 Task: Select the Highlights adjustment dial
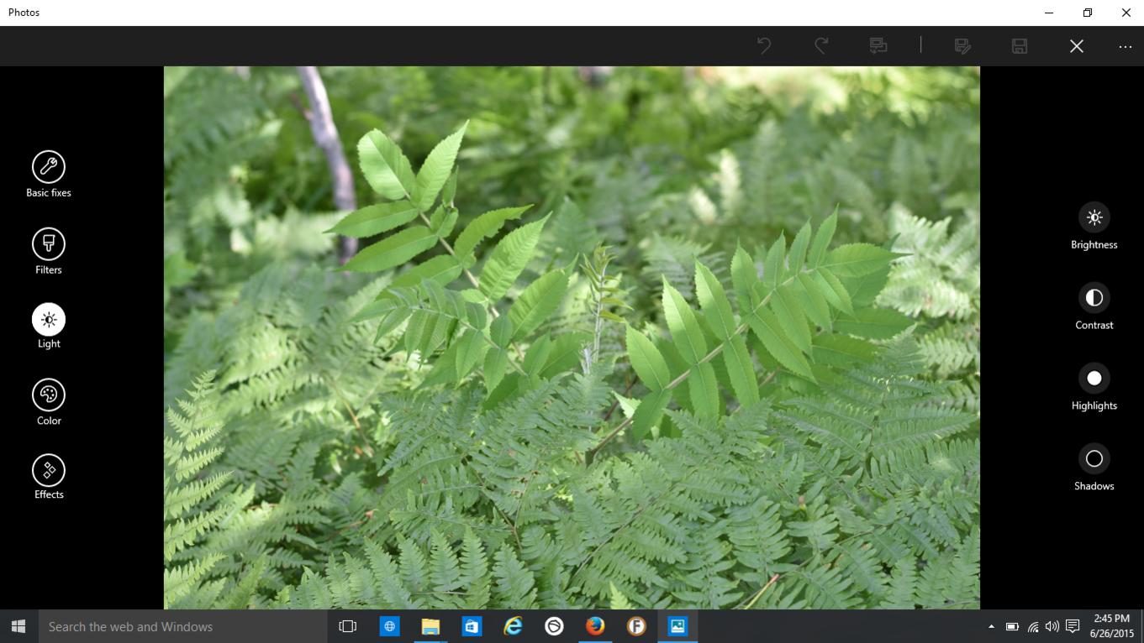(x=1094, y=379)
